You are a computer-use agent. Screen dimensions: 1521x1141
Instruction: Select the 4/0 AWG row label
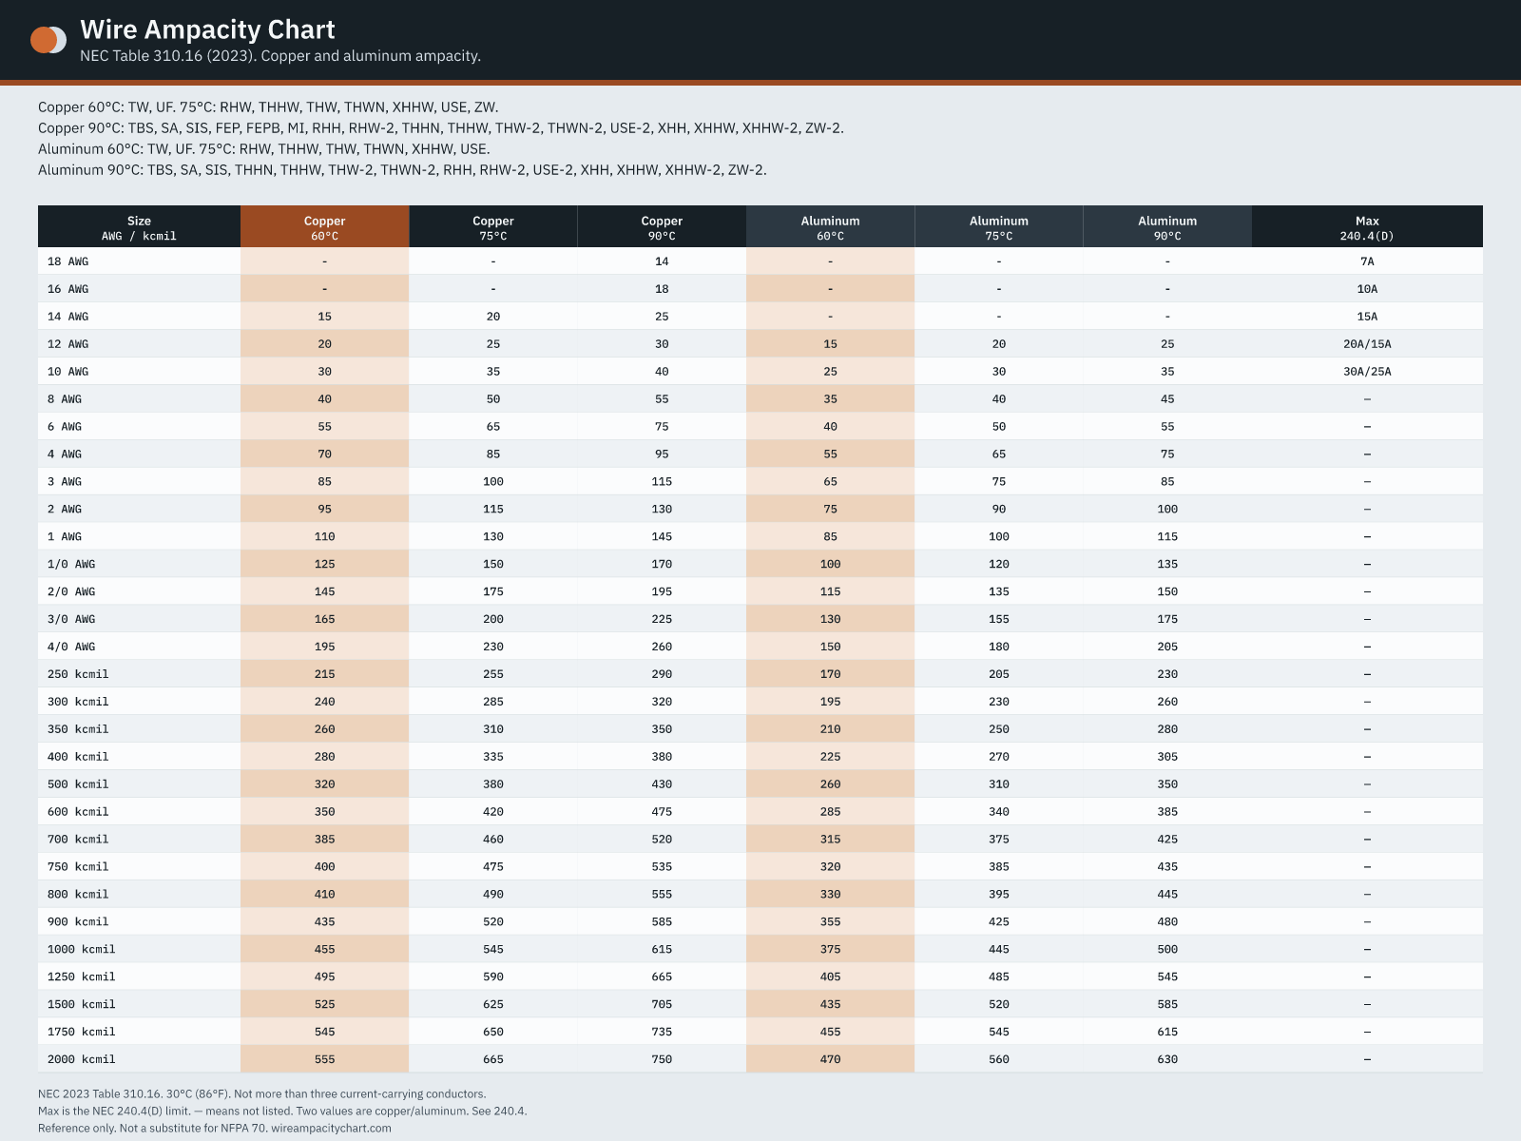click(71, 648)
